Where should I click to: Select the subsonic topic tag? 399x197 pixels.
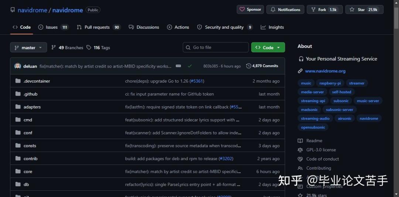point(341,101)
